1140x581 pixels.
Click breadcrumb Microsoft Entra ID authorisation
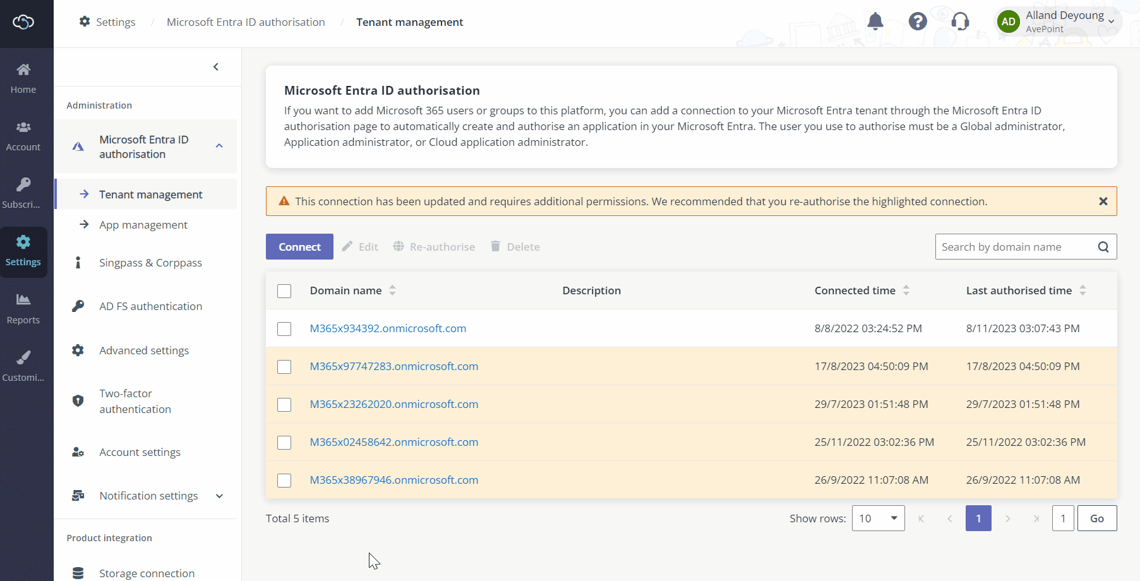tap(246, 22)
